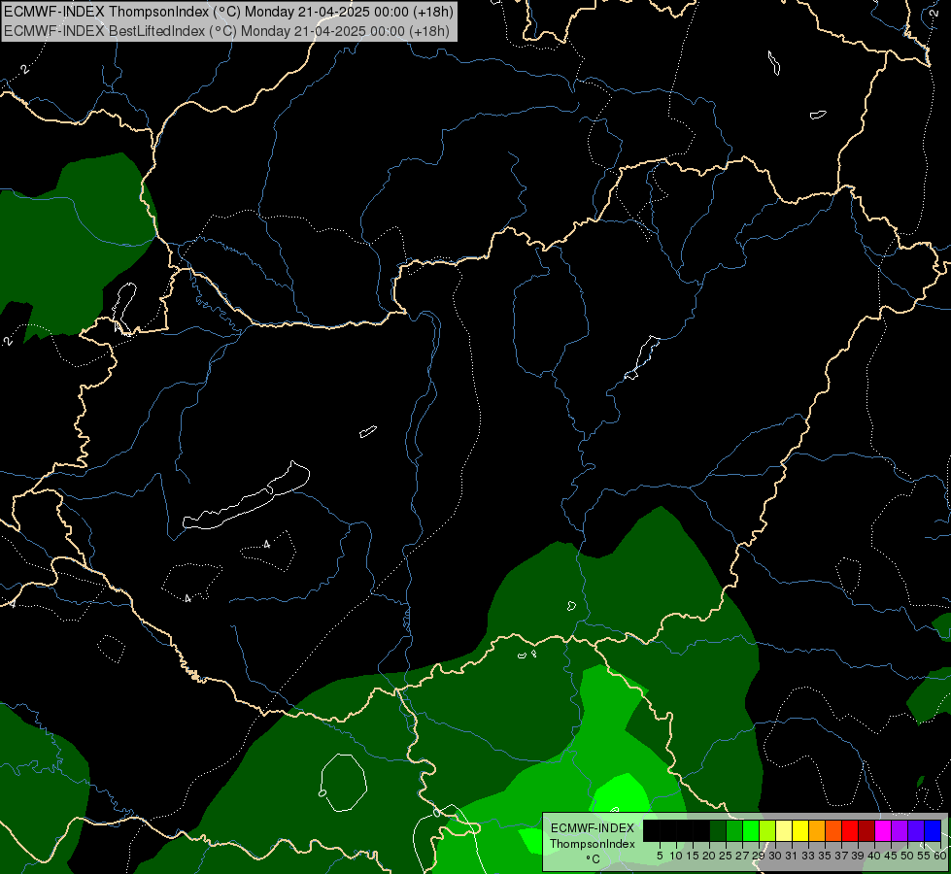This screenshot has width=951, height=874.
Task: Click the legend's 'ThompsonIndex' label
Action: click(593, 844)
